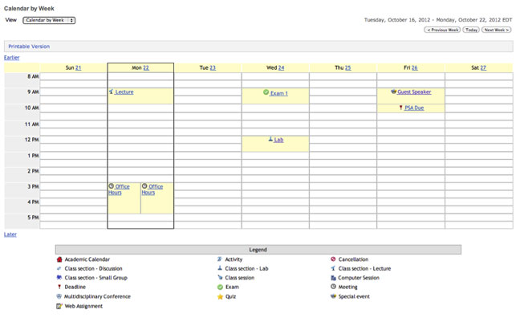Open the Printable Version link
Image resolution: width=520 pixels, height=322 pixels.
pyautogui.click(x=29, y=47)
